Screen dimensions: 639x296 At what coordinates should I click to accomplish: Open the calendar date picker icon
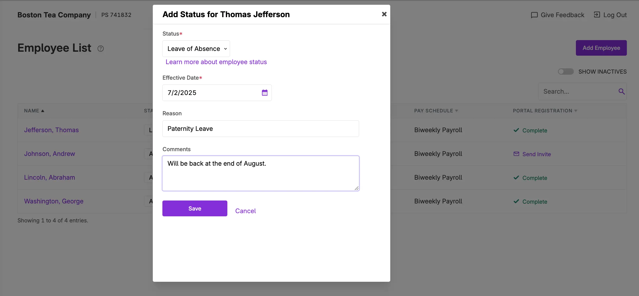click(x=265, y=93)
